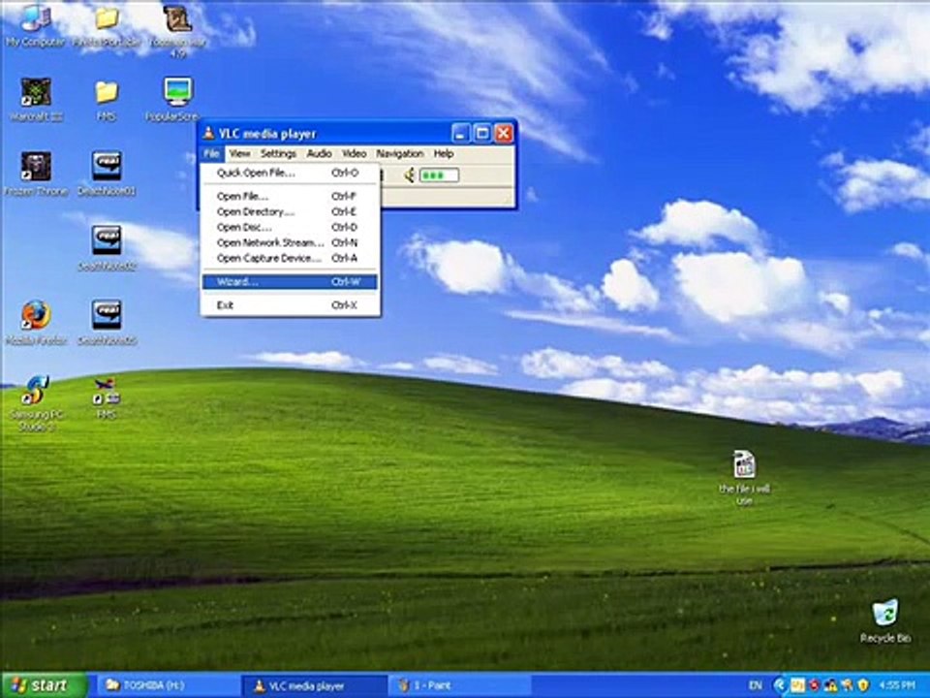This screenshot has width=930, height=698.
Task: Close the open File menu in VLC
Action: [212, 154]
